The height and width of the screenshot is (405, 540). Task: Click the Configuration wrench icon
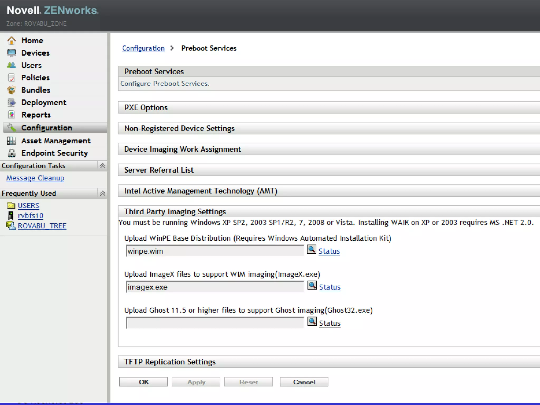point(11,128)
